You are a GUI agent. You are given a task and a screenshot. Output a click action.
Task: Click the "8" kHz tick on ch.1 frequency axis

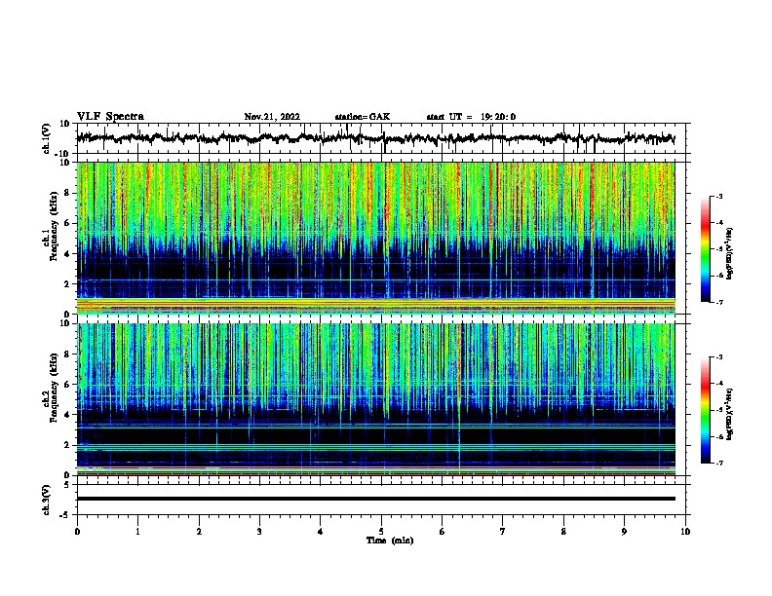pyautogui.click(x=67, y=193)
